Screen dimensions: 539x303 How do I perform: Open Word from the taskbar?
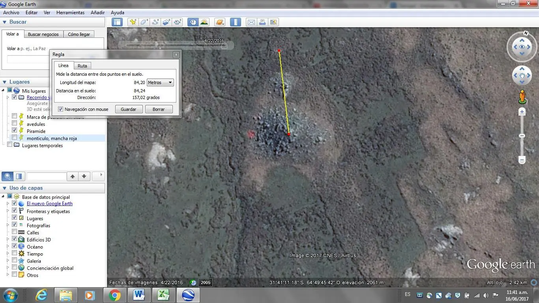pyautogui.click(x=139, y=295)
